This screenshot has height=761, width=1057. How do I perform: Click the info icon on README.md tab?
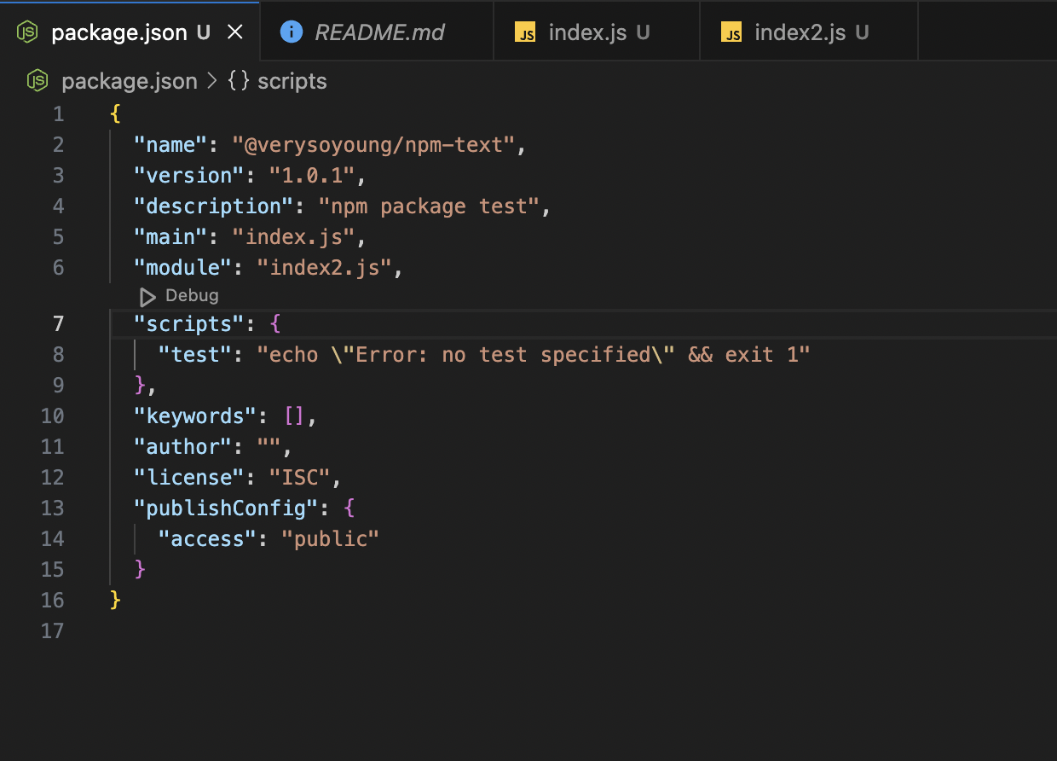(x=292, y=32)
